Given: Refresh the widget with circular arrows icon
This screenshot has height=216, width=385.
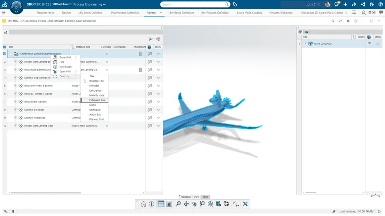Looking at the screenshot, I should [x=356, y=21].
